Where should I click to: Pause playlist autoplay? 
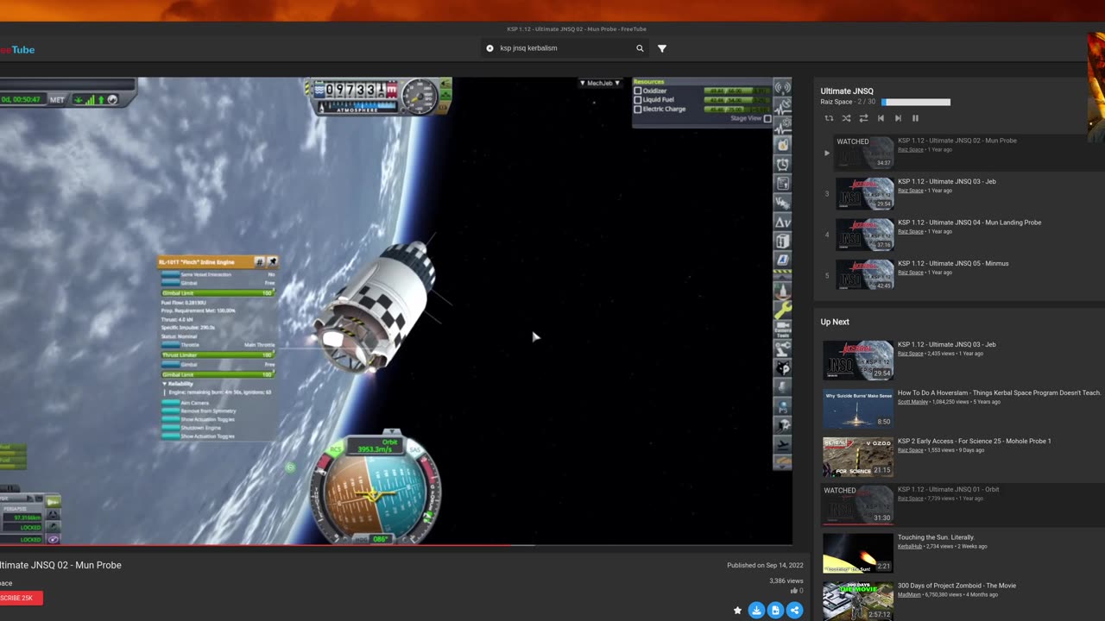click(x=915, y=118)
